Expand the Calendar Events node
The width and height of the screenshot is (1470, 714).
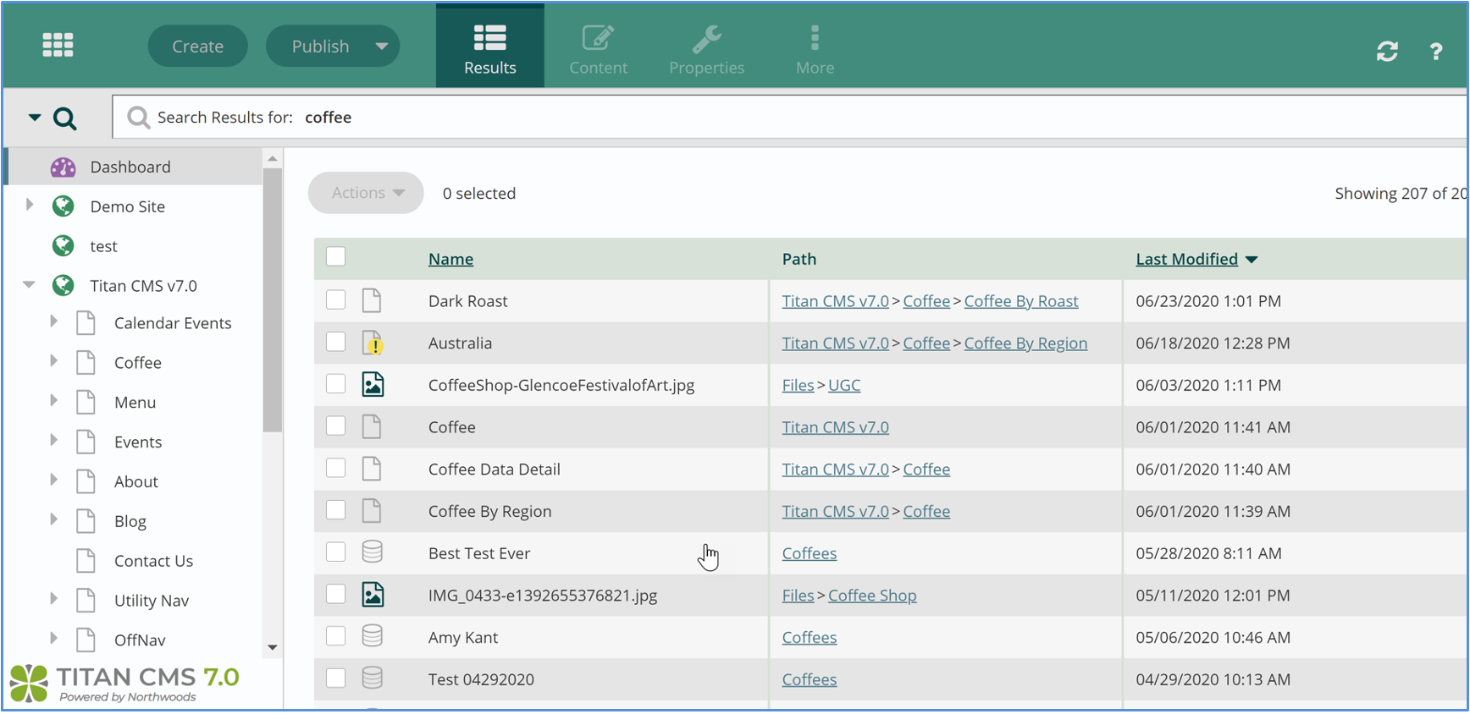point(53,321)
